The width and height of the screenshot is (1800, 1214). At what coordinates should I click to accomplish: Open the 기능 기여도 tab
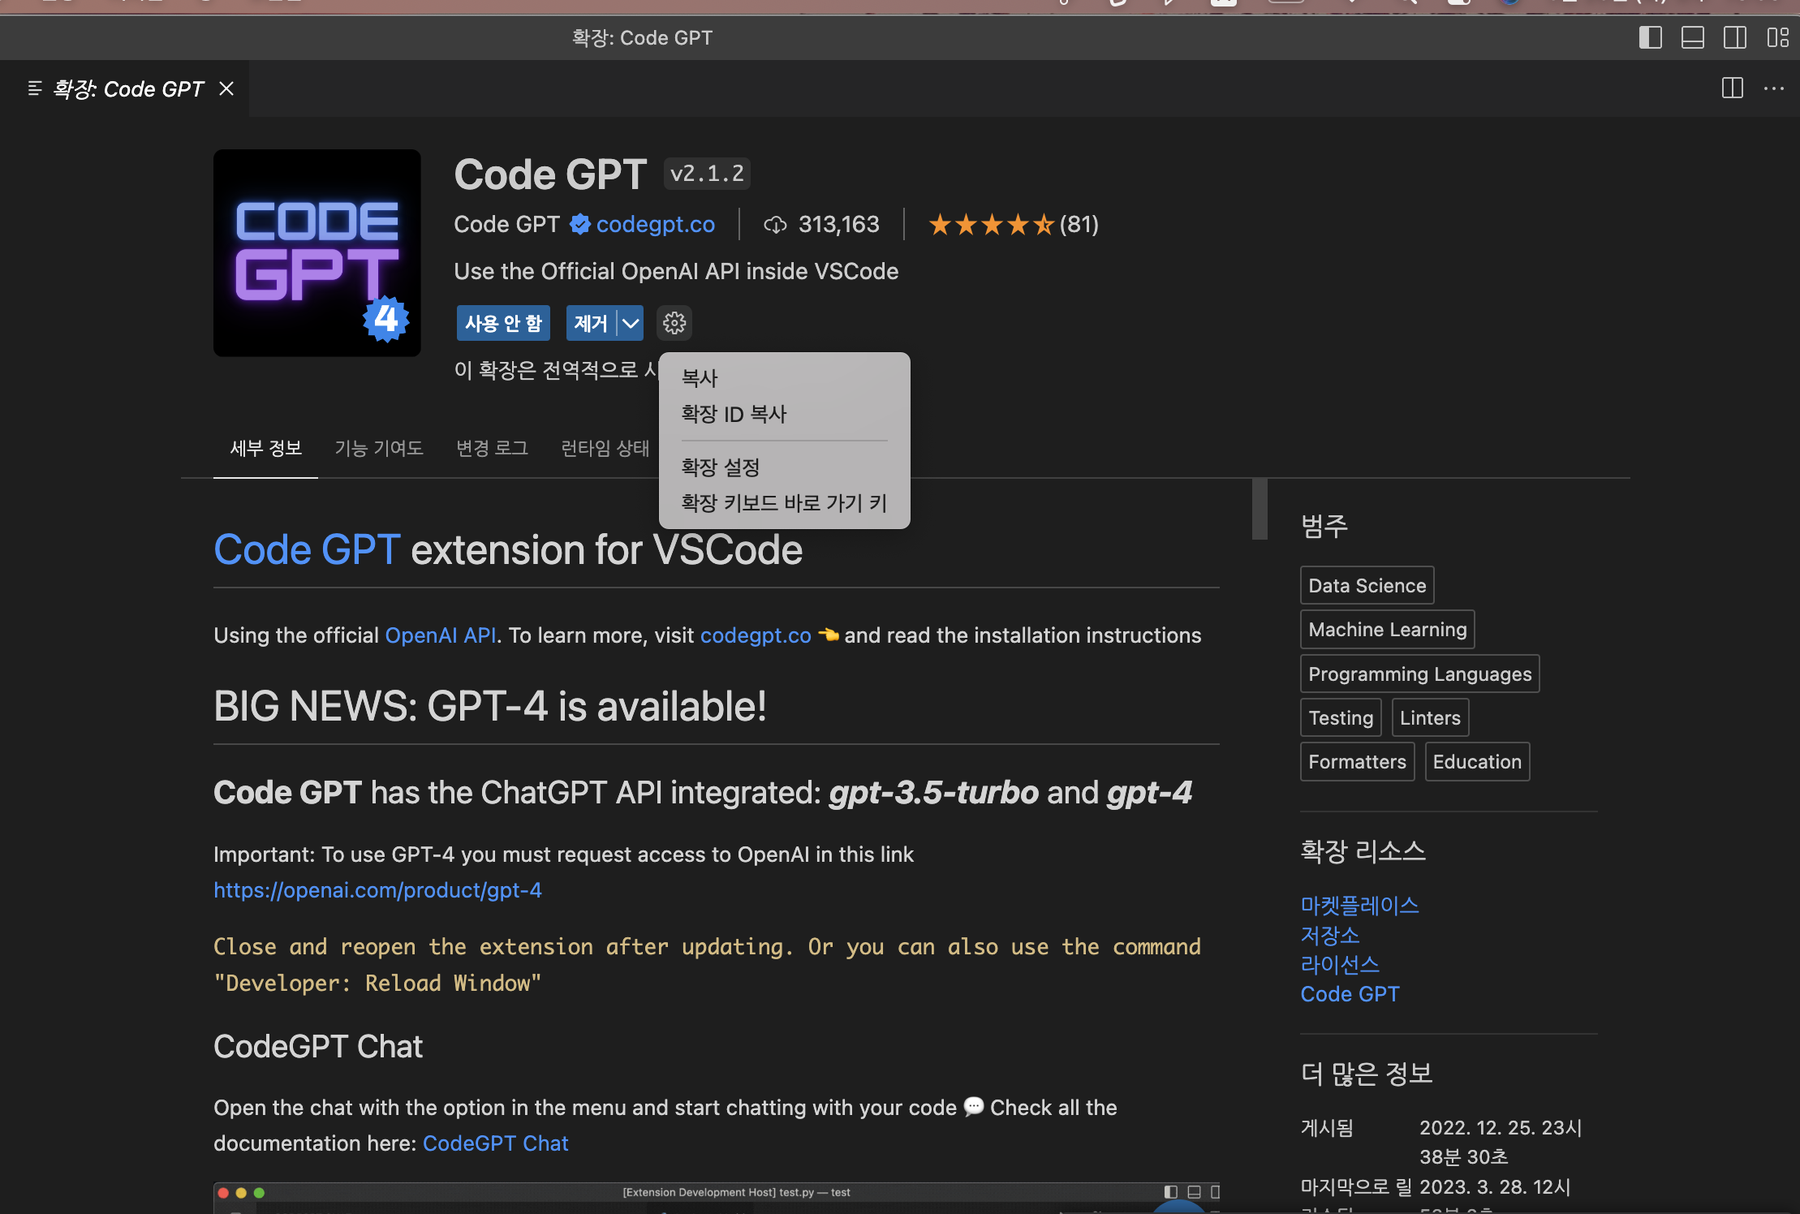[378, 448]
